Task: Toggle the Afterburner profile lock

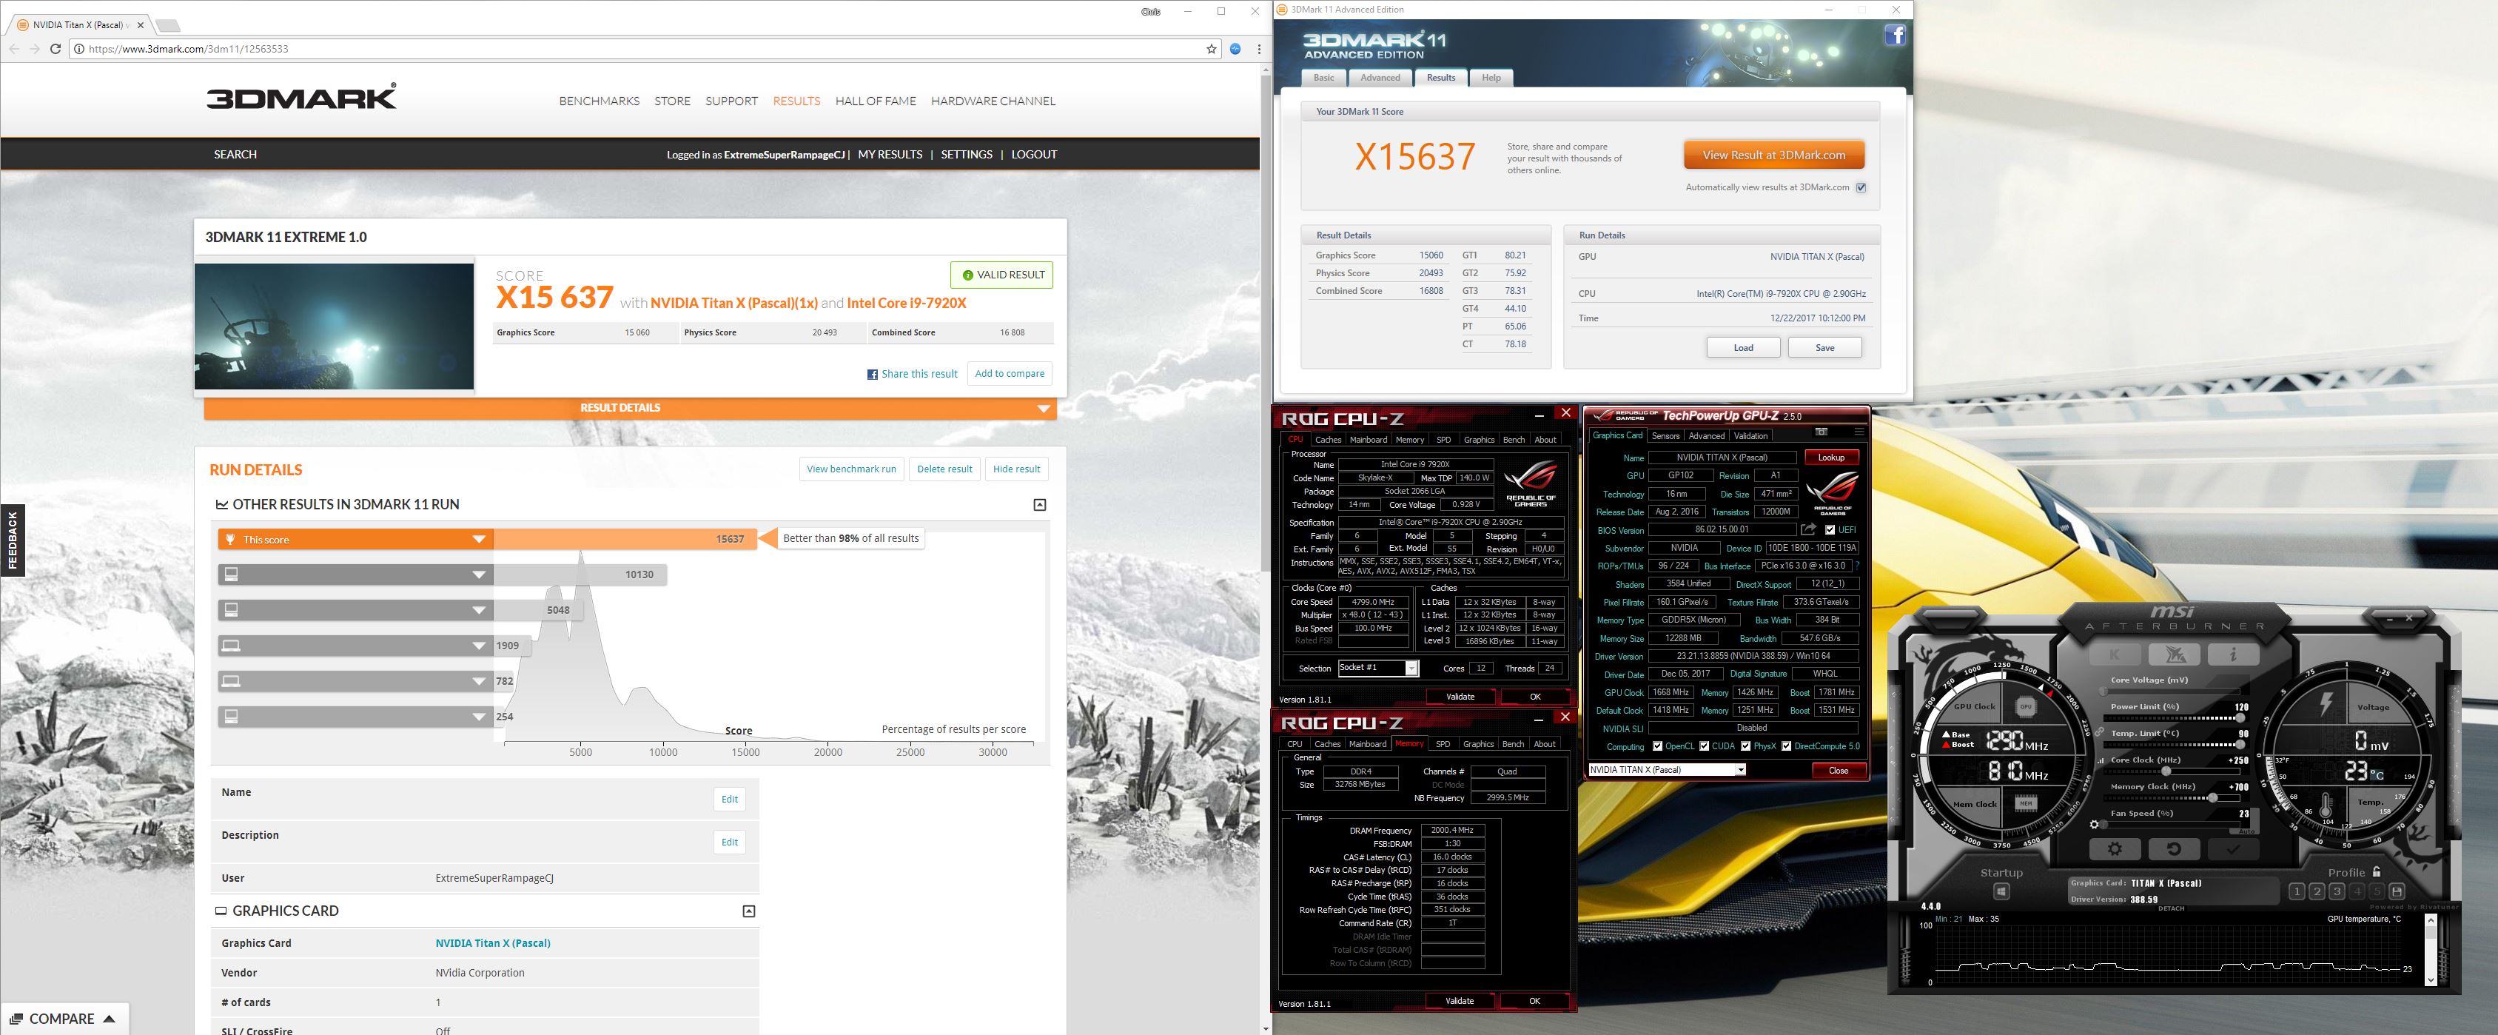Action: click(2376, 872)
